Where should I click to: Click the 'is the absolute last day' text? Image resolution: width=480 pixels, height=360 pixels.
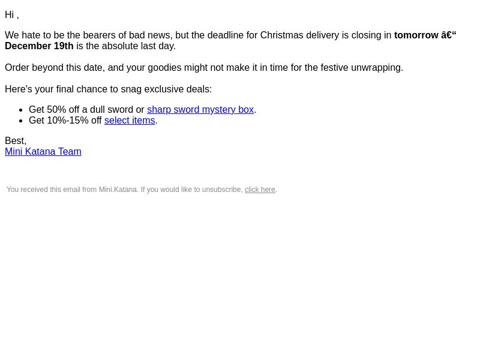pos(126,46)
